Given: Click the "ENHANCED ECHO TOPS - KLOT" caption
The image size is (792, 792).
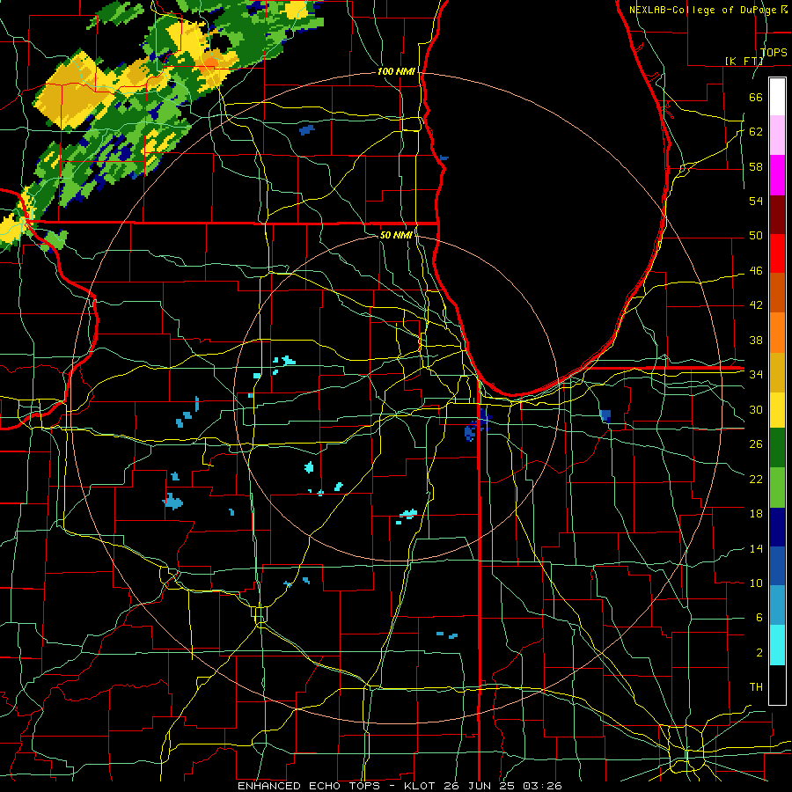Looking at the screenshot, I should (338, 786).
